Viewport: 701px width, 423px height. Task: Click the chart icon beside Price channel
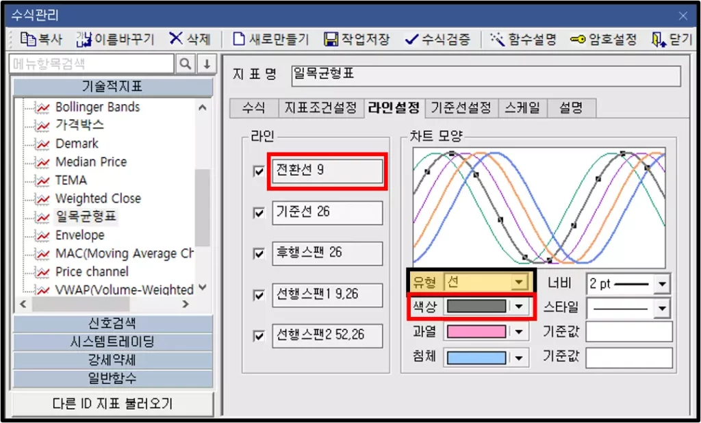43,272
